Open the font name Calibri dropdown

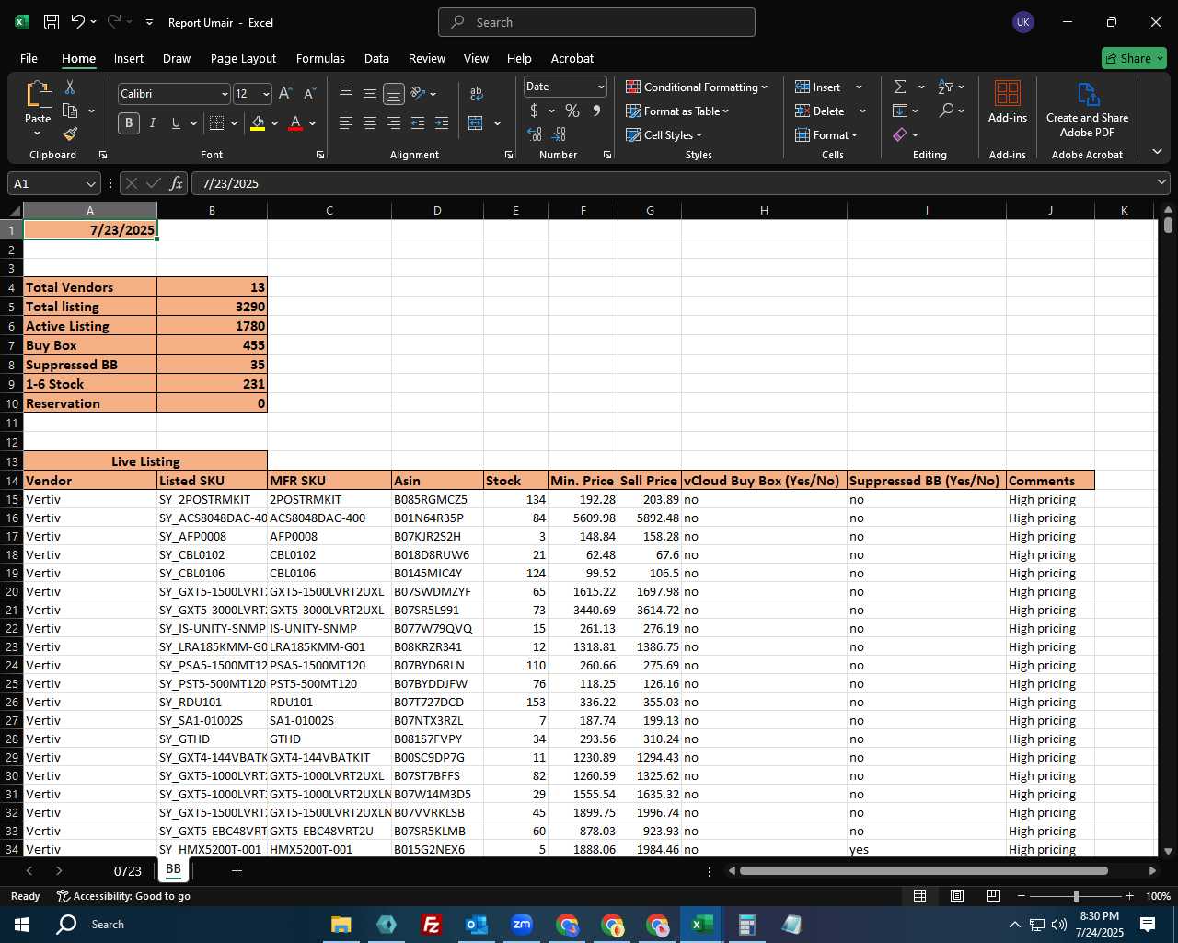225,94
